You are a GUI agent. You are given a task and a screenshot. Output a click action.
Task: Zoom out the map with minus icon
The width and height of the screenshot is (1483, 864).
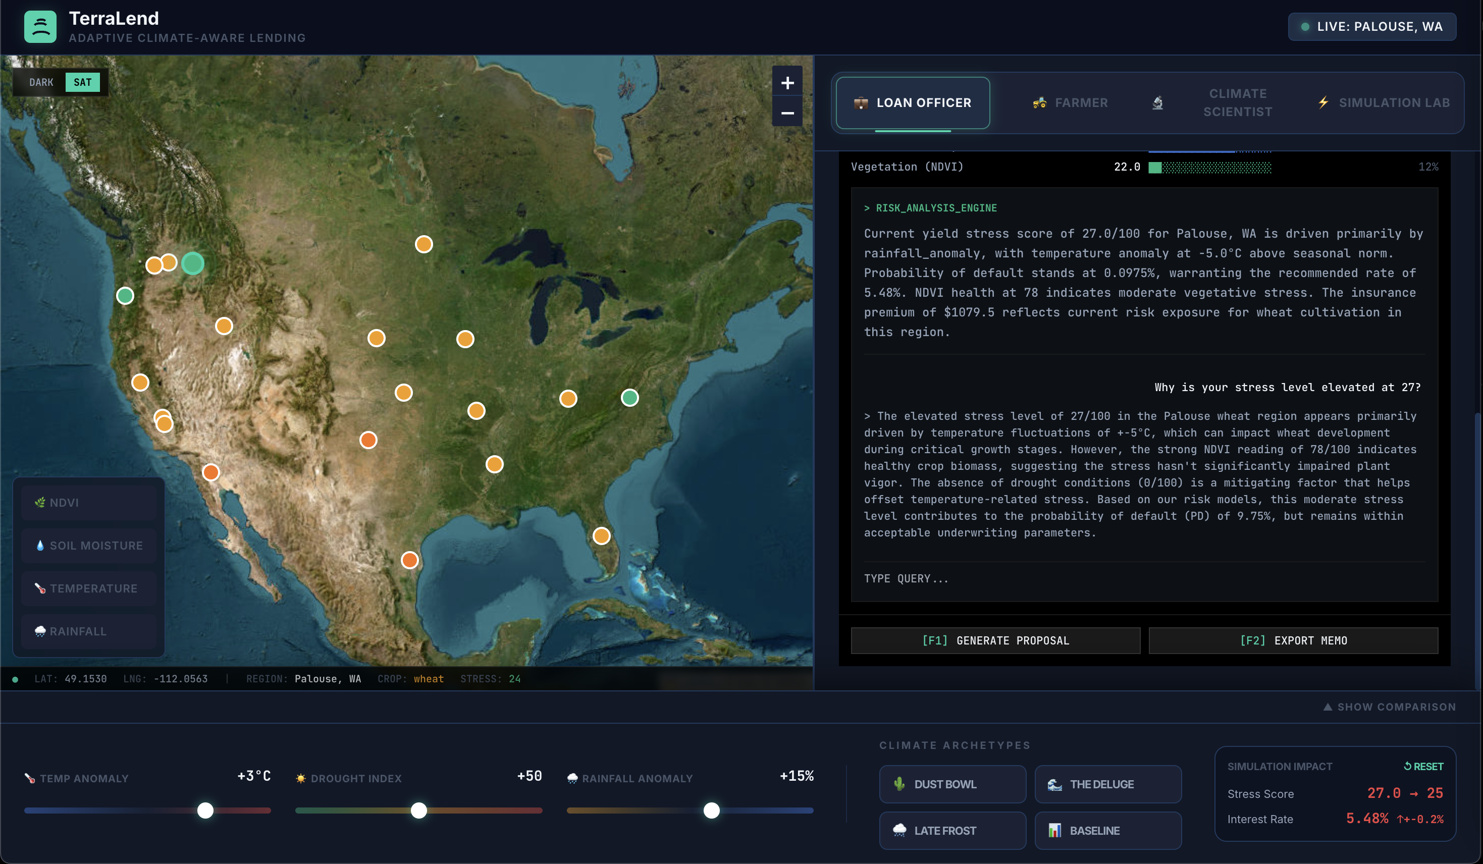tap(787, 113)
